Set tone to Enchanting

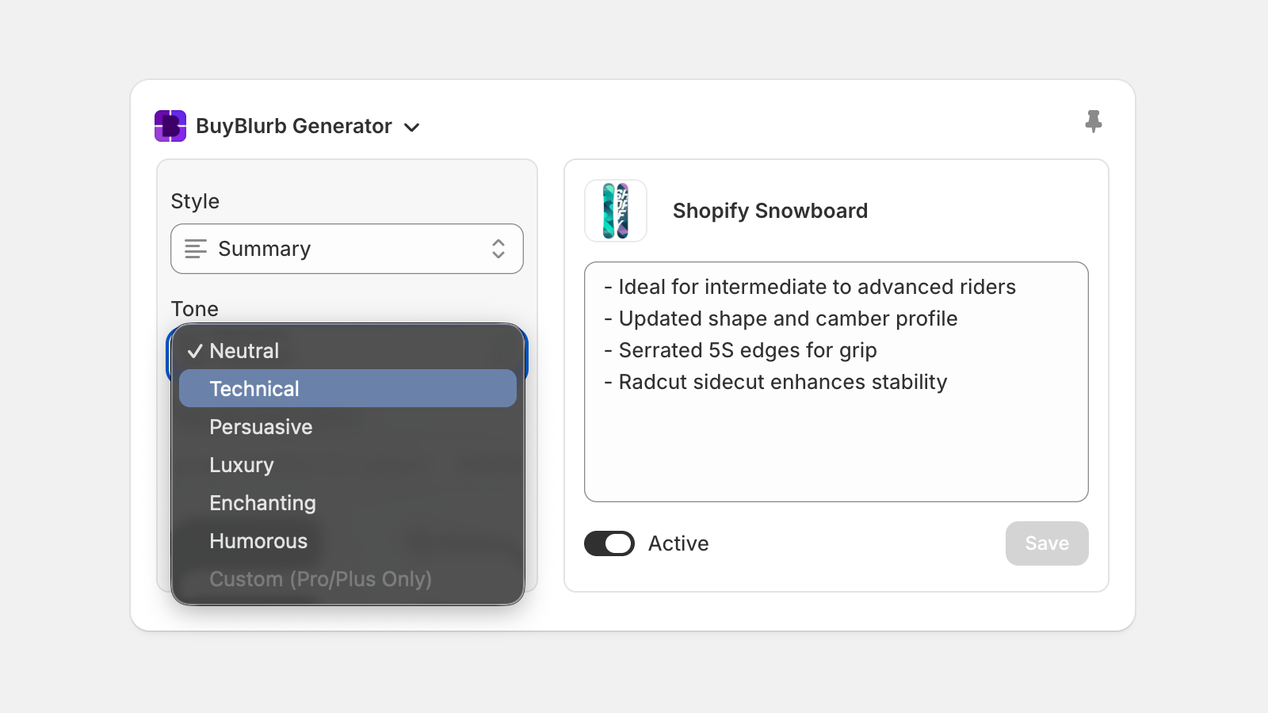click(x=262, y=503)
